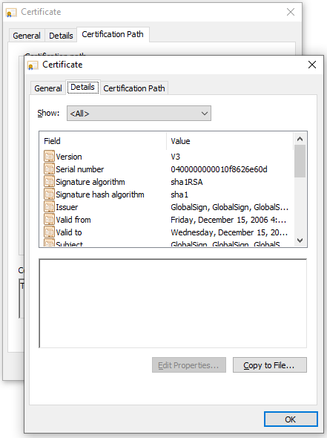Click the value Wednesday, December 15
This screenshot has width=327, height=438.
[229, 232]
